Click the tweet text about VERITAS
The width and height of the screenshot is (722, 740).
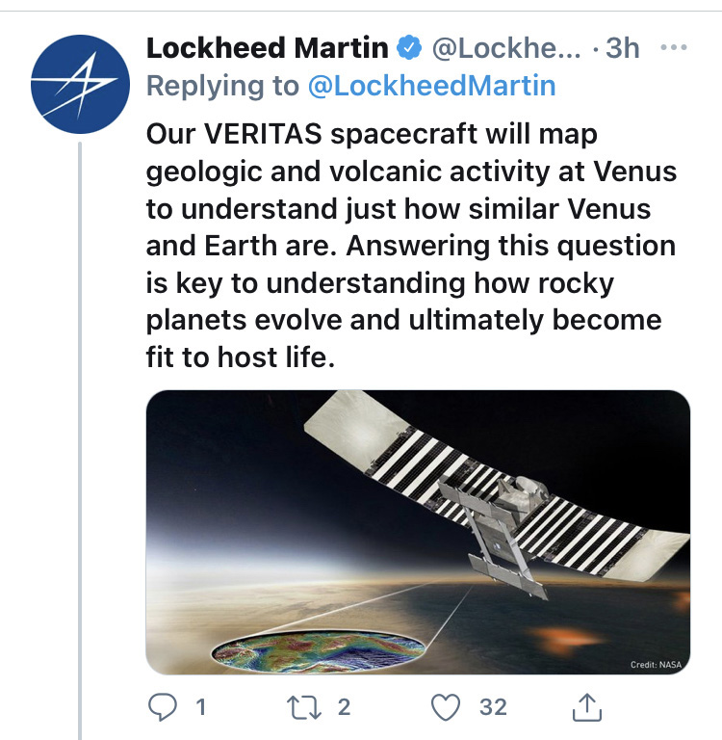(411, 246)
